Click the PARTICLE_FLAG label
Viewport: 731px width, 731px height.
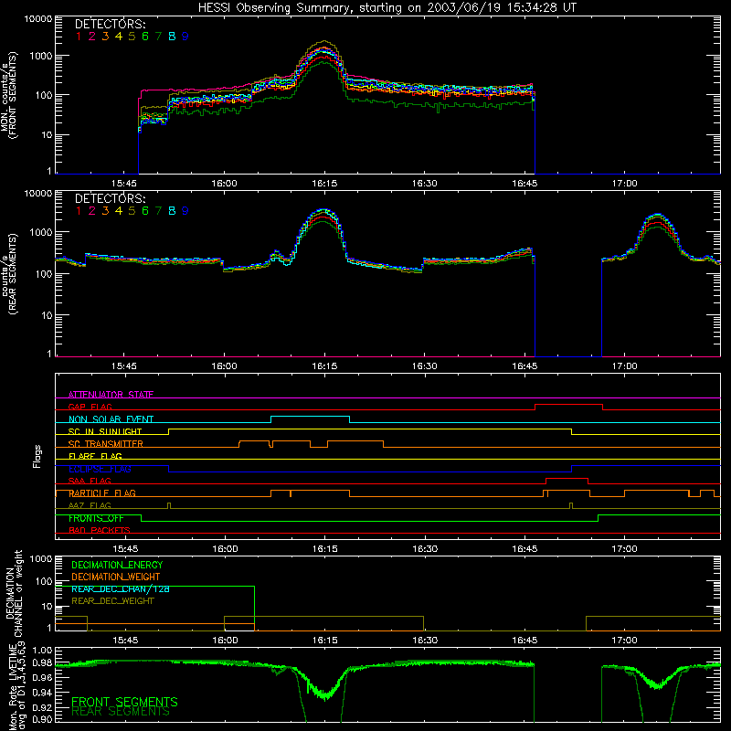point(102,493)
